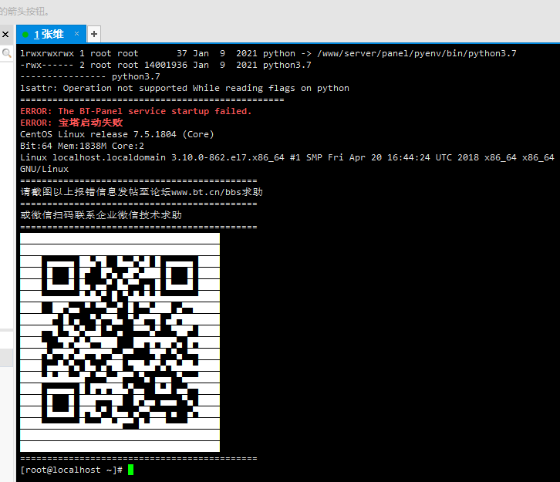Click the green connection status dot on tab
Viewport: 560px width, 482px height.
pyautogui.click(x=25, y=35)
